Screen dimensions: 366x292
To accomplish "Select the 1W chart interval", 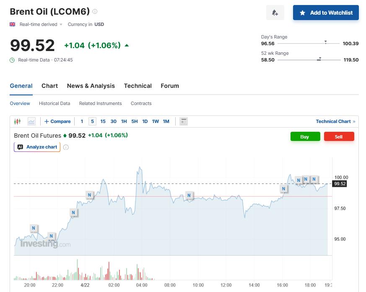I will [155, 121].
